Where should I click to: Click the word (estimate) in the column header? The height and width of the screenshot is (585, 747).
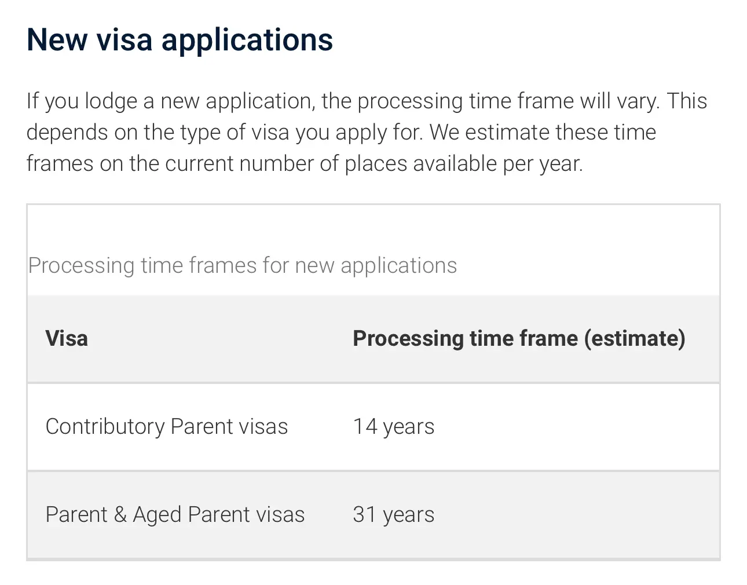tap(635, 338)
